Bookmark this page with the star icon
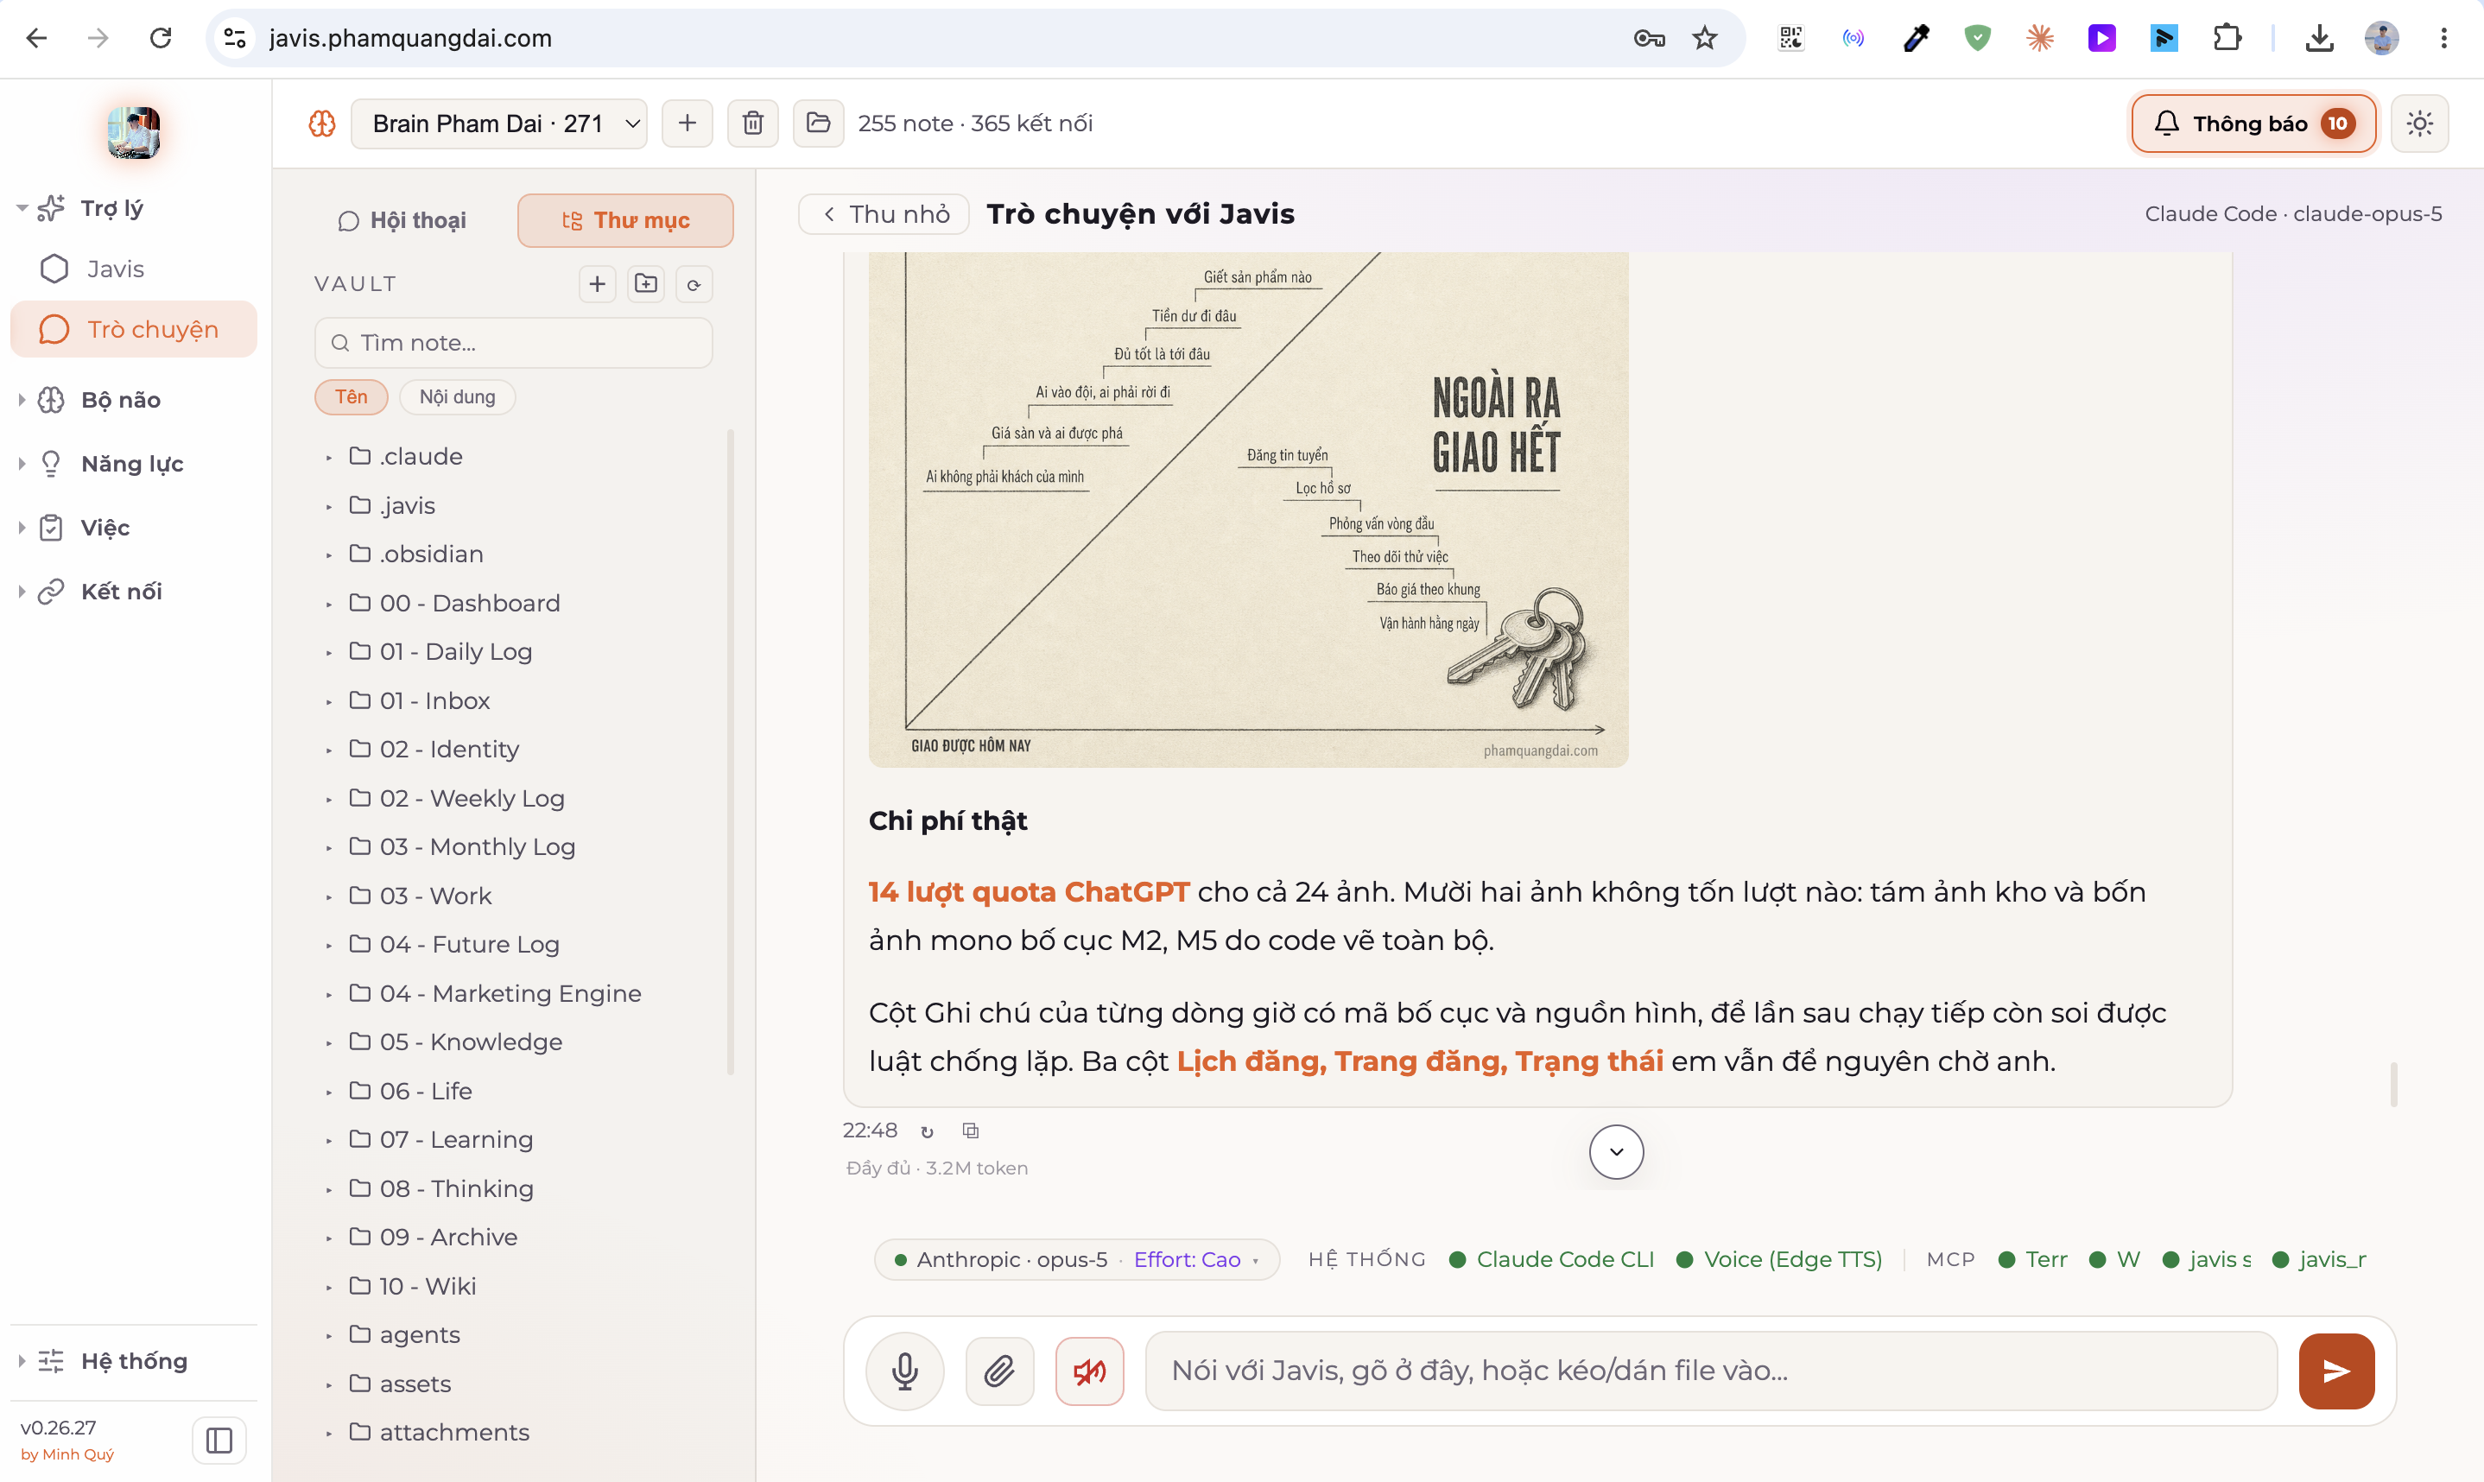Image resolution: width=2484 pixels, height=1482 pixels. click(1705, 38)
